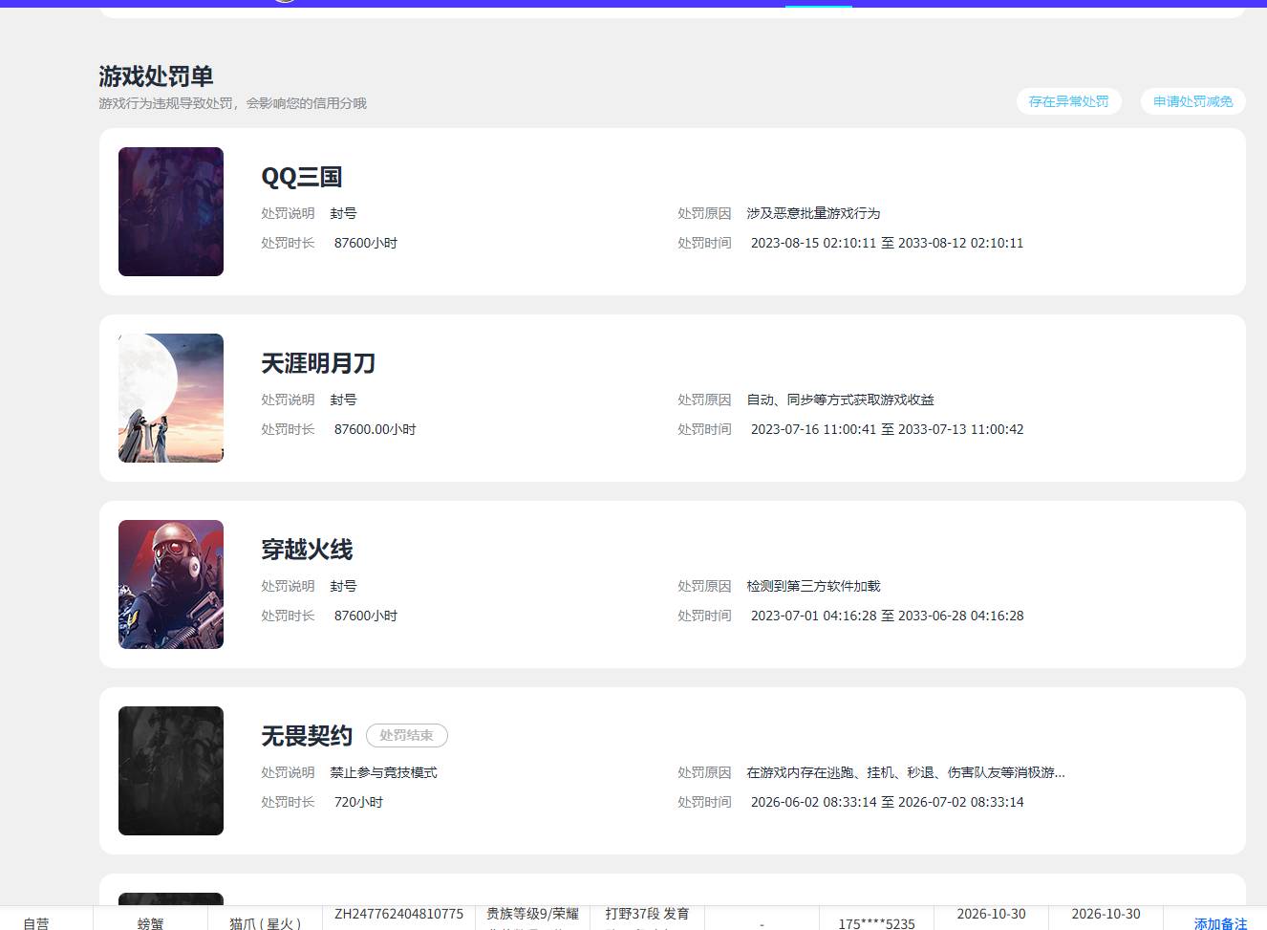Select the reason 自动、同步等方式获取游戏收益
Image resolution: width=1267 pixels, height=930 pixels.
(x=840, y=400)
